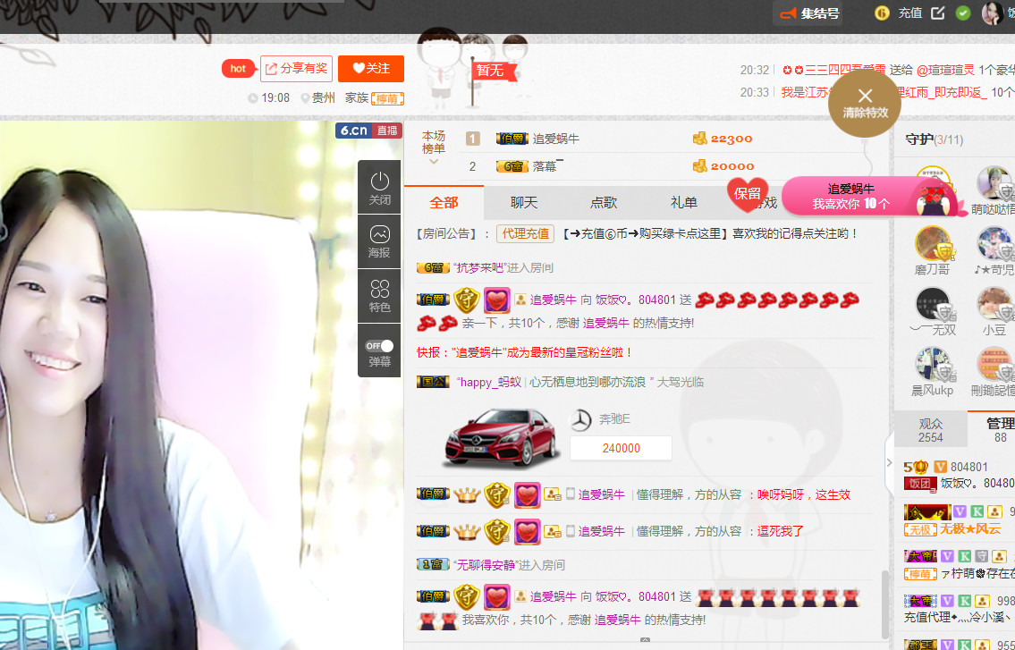Follow the host with 关注 button
The width and height of the screenshot is (1015, 650).
click(x=371, y=69)
